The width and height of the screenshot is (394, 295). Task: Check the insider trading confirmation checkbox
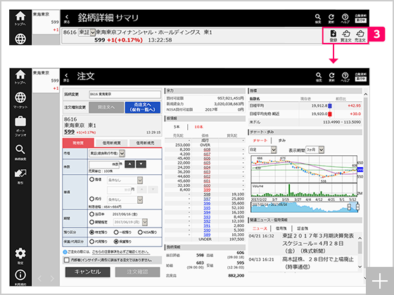click(x=67, y=260)
